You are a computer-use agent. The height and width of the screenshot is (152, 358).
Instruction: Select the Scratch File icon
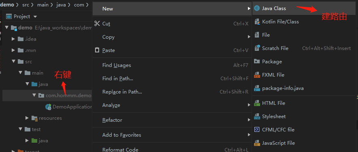point(257,48)
